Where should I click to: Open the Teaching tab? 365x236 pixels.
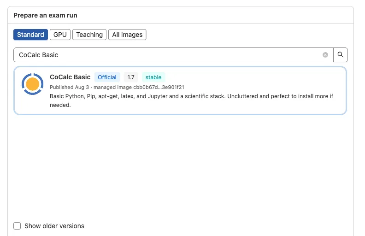pyautogui.click(x=89, y=35)
